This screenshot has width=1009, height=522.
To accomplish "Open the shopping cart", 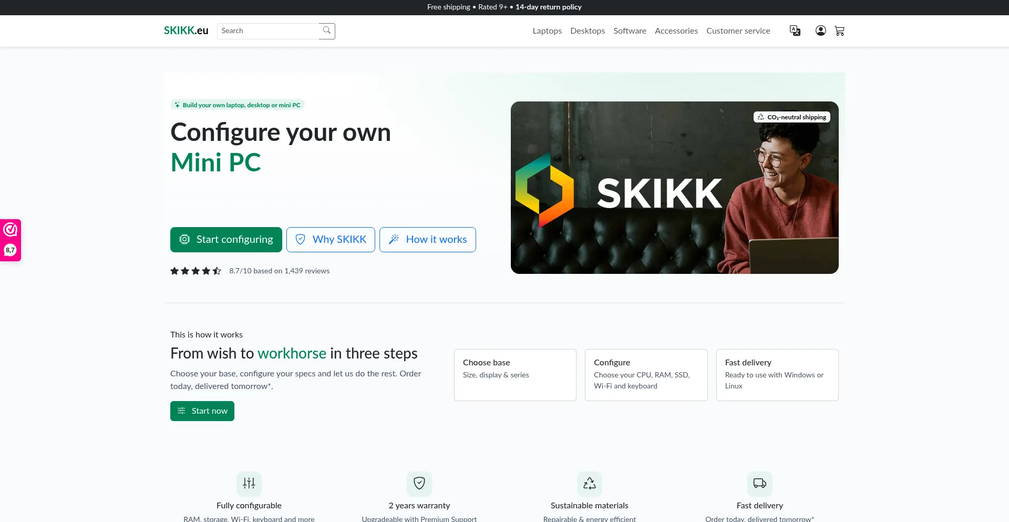I will tap(839, 31).
